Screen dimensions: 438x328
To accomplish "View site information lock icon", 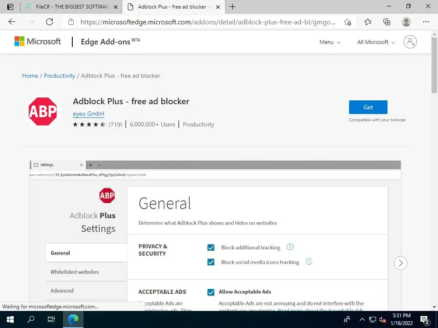I will click(x=71, y=22).
